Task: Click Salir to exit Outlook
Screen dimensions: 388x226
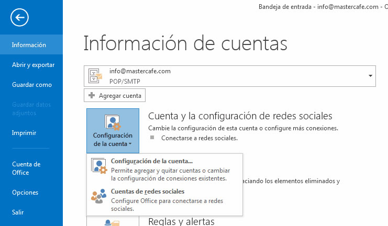Action: 18,212
